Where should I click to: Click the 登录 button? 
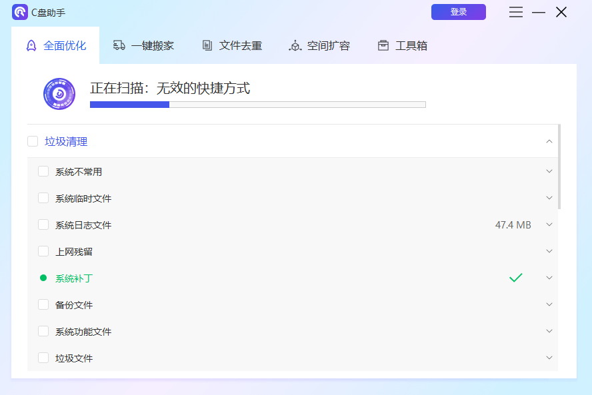(458, 12)
